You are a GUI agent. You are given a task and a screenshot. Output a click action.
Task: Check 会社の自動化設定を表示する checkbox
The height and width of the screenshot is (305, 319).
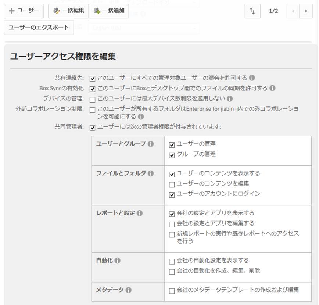click(x=172, y=262)
